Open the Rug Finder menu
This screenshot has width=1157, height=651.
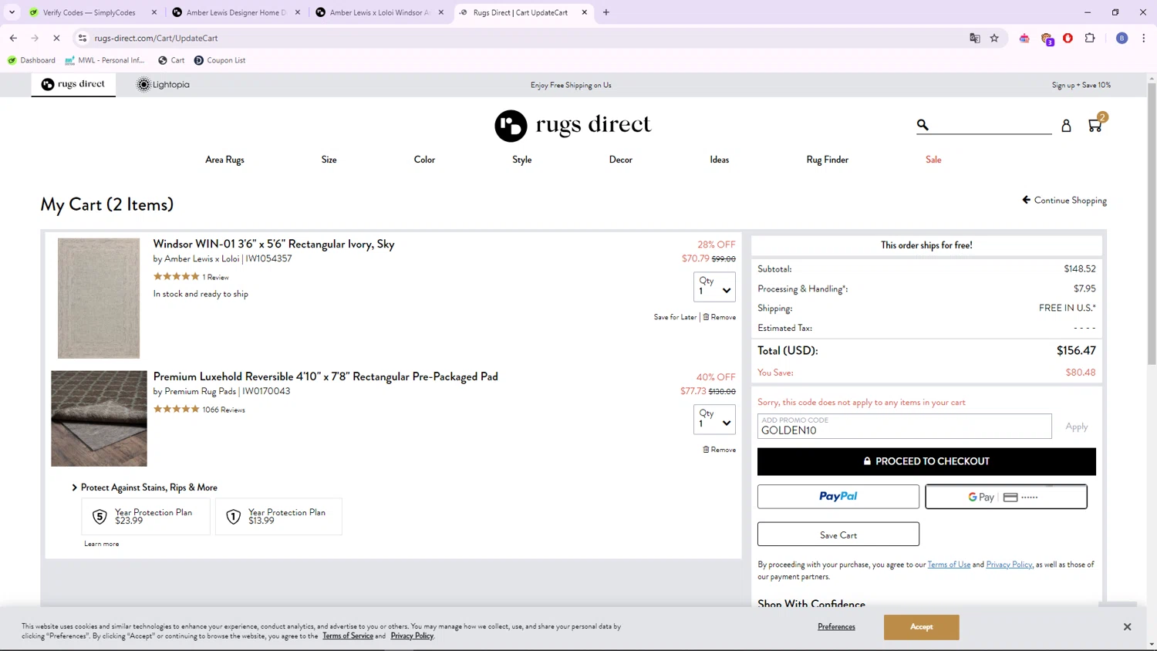(828, 160)
